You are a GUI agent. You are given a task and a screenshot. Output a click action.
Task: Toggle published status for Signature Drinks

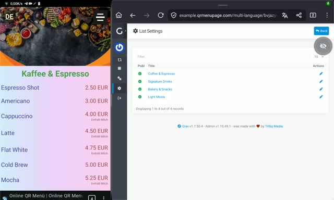(x=140, y=81)
